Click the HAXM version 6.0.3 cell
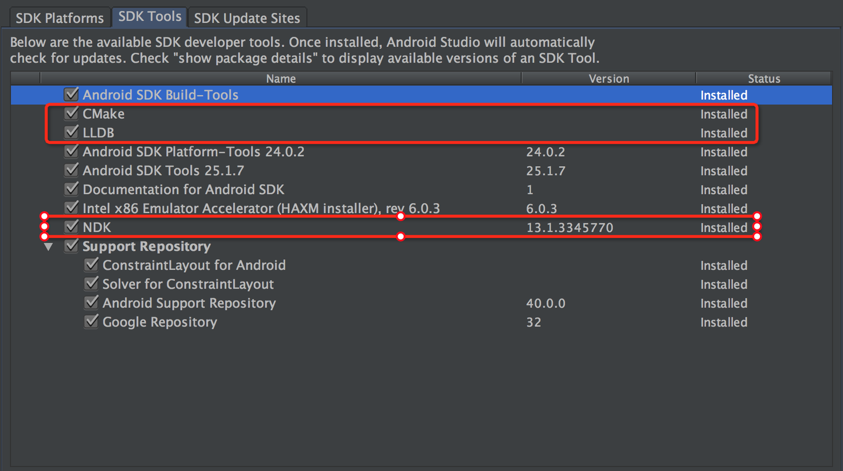Image resolution: width=843 pixels, height=471 pixels. coord(542,209)
